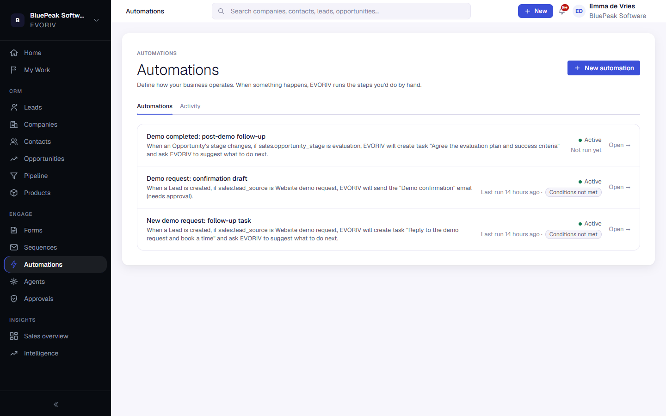Viewport: 666px width, 416px height.
Task: Click Conditions not met badge for follow-up task
Action: pos(573,234)
